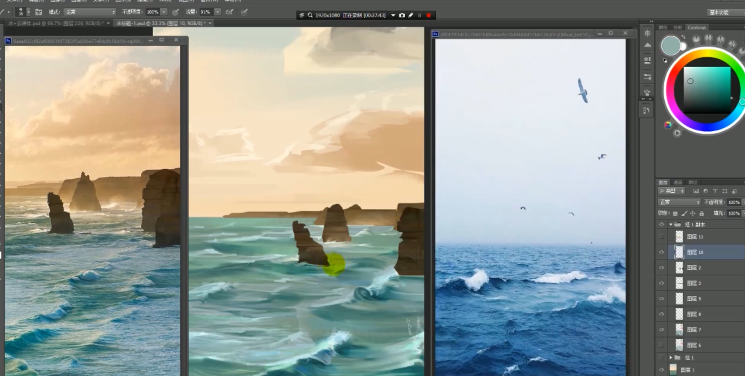Toggle pressure-for-opacity icon beside opacity
The height and width of the screenshot is (376, 745).
(x=175, y=12)
